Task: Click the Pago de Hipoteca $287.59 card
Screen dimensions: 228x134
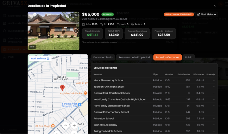Action: [x=164, y=33]
